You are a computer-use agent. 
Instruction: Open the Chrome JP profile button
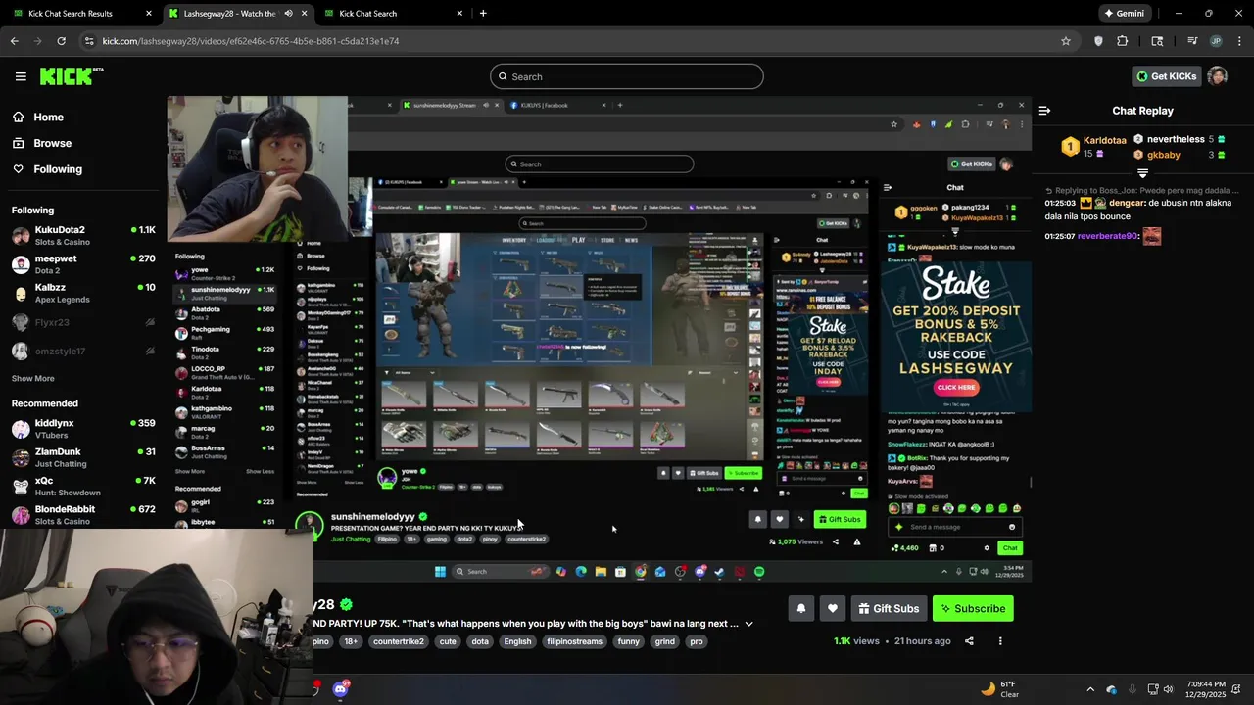coord(1216,41)
